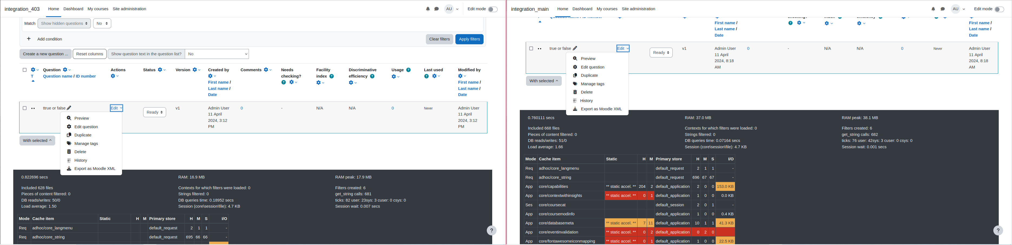Click pencil icon next to ttrue or false
This screenshot has height=245, width=1012.
tap(69, 108)
